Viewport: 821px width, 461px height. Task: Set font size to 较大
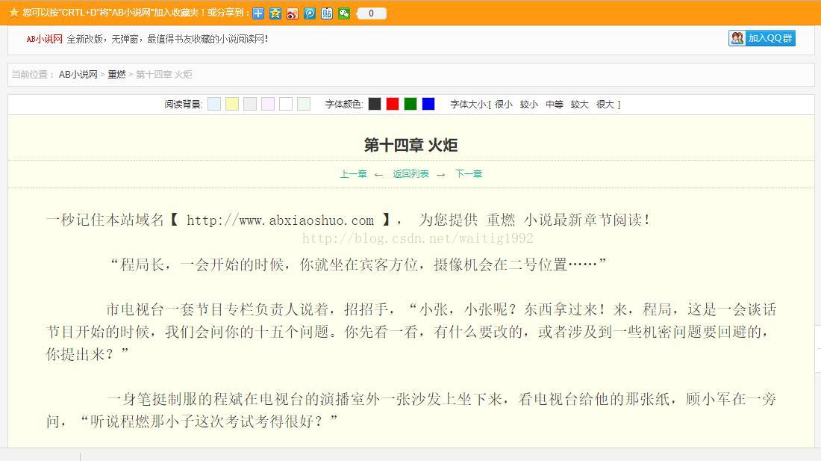(x=580, y=105)
